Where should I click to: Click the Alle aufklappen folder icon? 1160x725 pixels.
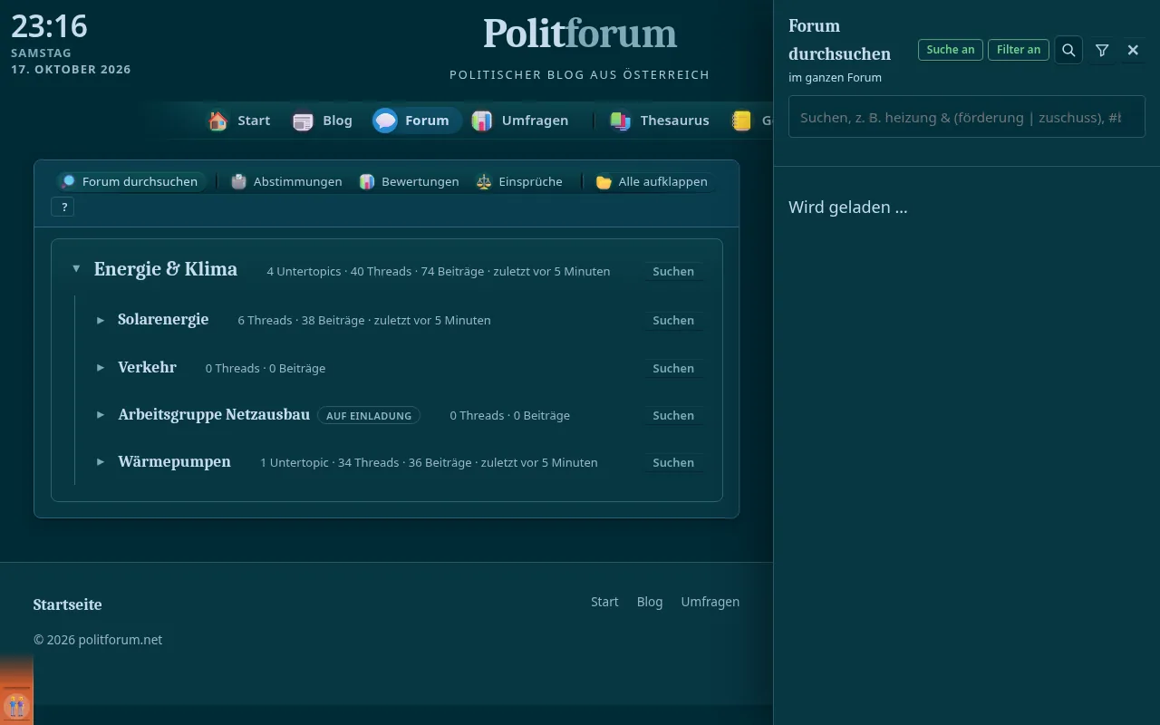point(604,182)
